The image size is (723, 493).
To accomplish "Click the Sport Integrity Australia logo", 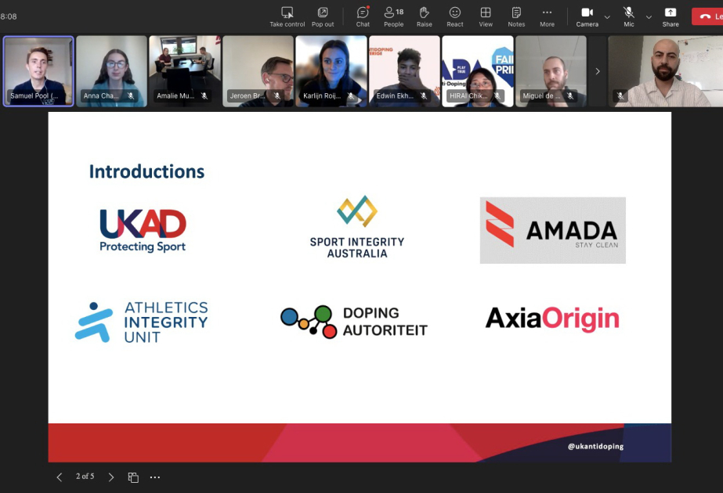I will [357, 227].
